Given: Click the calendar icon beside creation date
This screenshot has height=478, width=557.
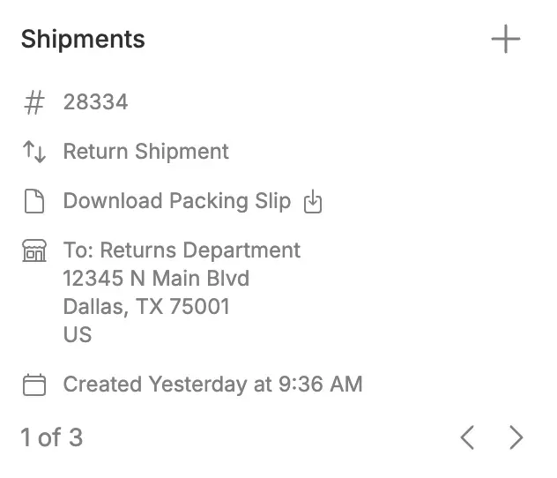Looking at the screenshot, I should 33,385.
